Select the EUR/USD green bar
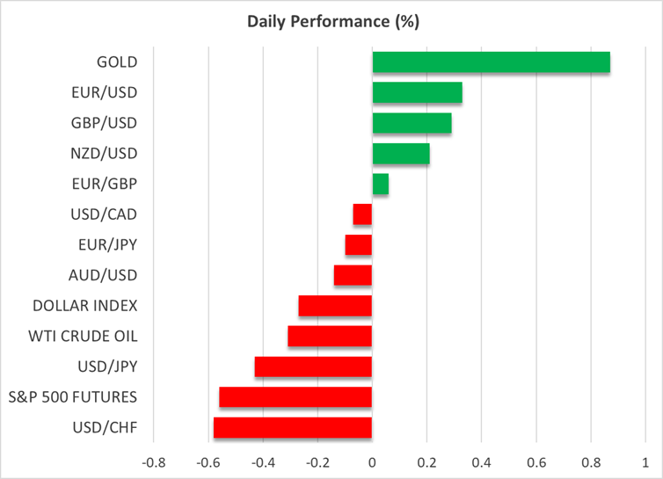 pos(417,92)
